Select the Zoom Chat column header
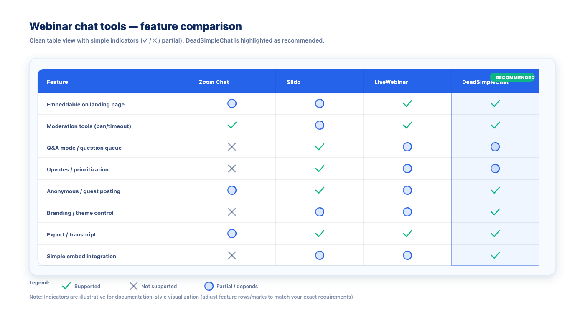The width and height of the screenshot is (585, 317). [x=214, y=82]
